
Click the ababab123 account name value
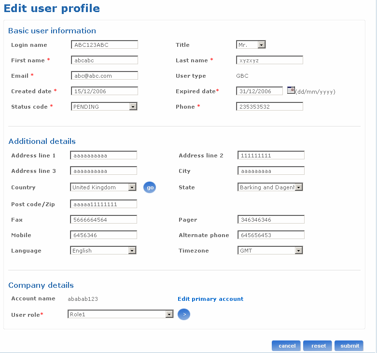click(83, 299)
